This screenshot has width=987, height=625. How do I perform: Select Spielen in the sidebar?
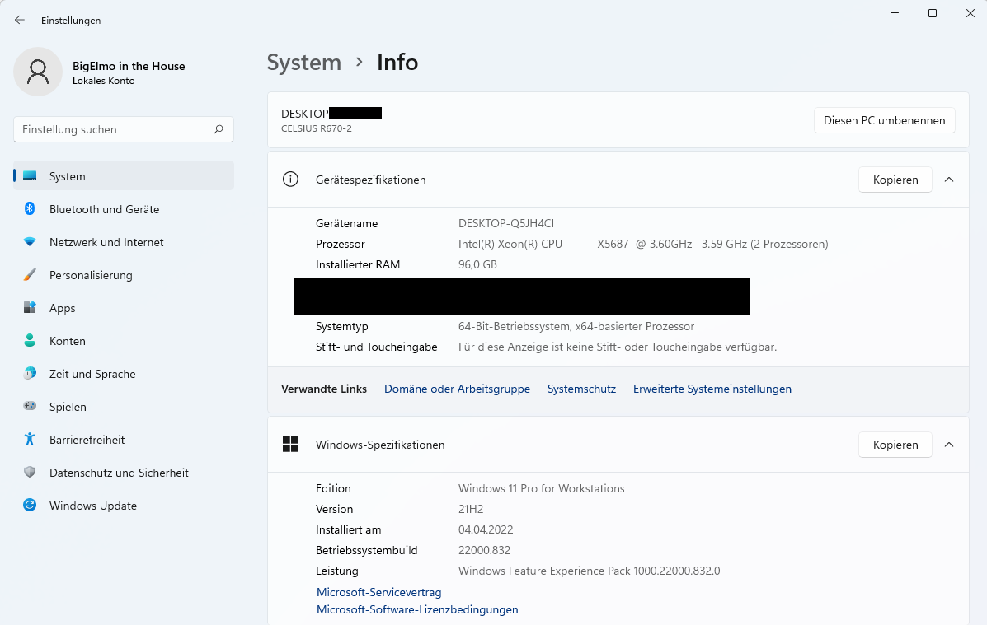[x=124, y=406]
